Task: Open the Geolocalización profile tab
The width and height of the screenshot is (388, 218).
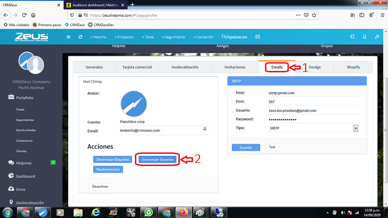Action: point(185,67)
